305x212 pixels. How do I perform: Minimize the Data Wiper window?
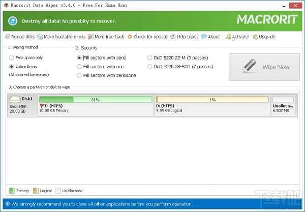[284, 6]
